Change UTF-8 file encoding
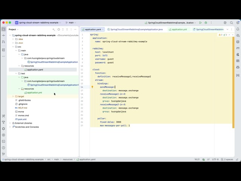 (x=215, y=160)
